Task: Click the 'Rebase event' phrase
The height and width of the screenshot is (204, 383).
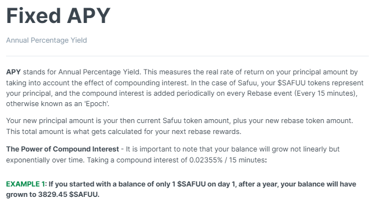Action: [270, 94]
